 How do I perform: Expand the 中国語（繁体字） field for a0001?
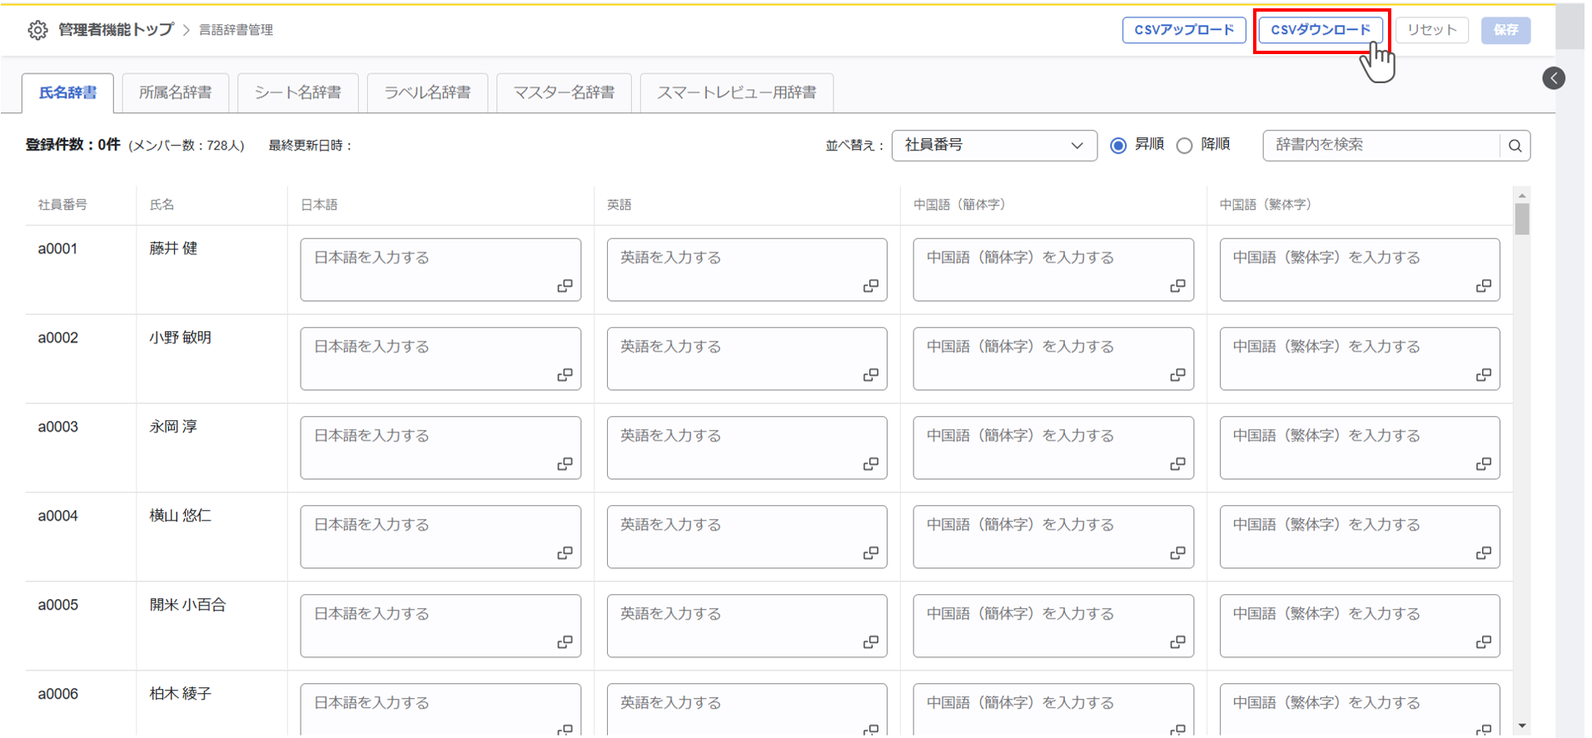point(1484,285)
